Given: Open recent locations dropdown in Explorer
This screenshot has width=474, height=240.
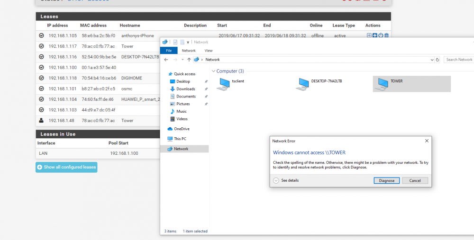Looking at the screenshot, I should click(x=182, y=60).
